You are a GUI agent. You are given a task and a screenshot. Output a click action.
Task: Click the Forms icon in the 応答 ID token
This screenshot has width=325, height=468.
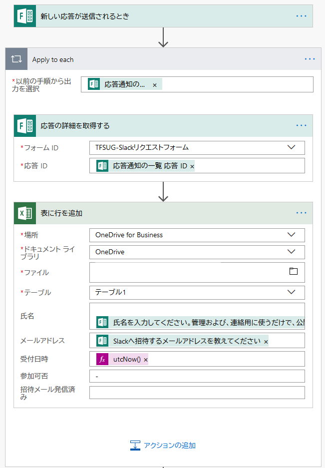(x=102, y=166)
